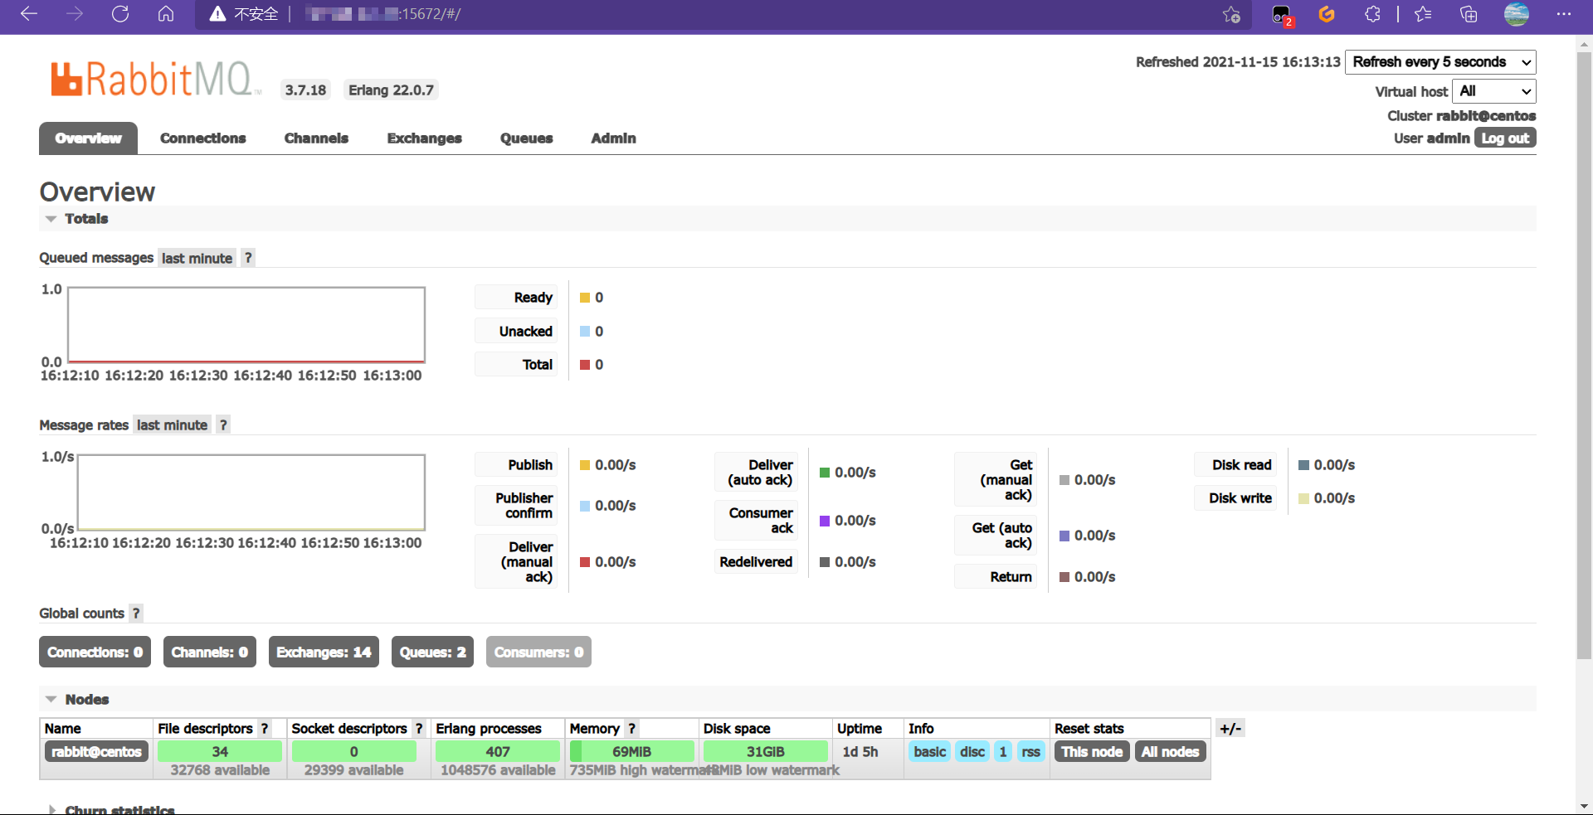Click the page vertical scrollbar
Image resolution: width=1593 pixels, height=815 pixels.
(x=1585, y=357)
